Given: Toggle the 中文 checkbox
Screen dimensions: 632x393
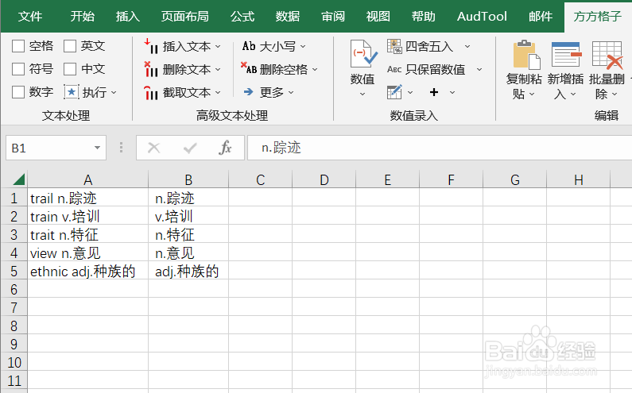Looking at the screenshot, I should (70, 69).
